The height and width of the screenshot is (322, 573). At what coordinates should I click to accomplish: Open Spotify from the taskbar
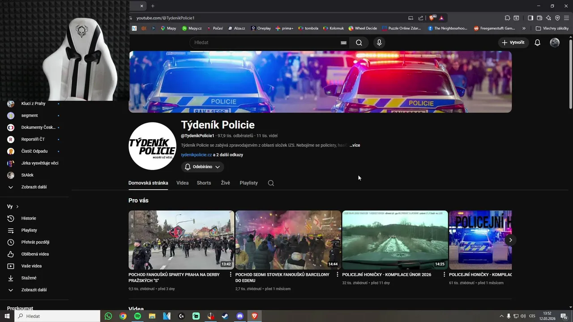(x=137, y=316)
